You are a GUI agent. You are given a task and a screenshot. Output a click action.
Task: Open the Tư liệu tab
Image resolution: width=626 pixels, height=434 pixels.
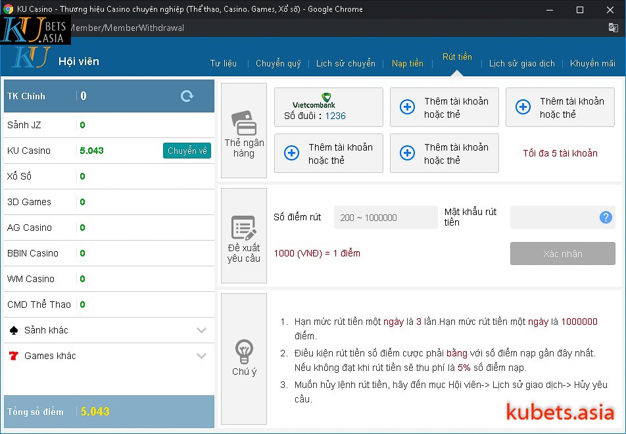click(224, 64)
